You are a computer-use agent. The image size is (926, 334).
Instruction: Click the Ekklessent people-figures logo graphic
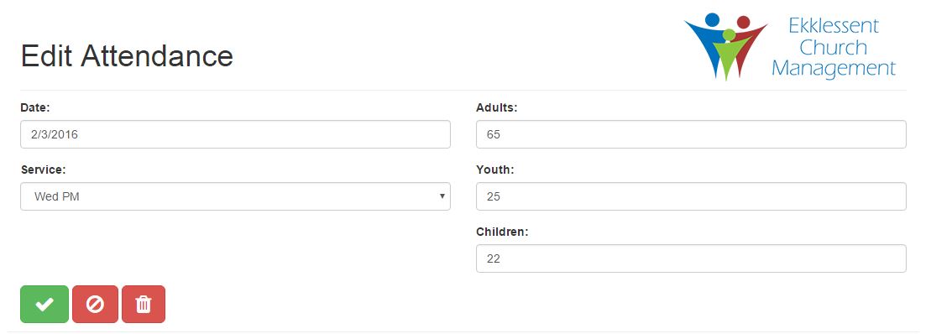pyautogui.click(x=726, y=46)
